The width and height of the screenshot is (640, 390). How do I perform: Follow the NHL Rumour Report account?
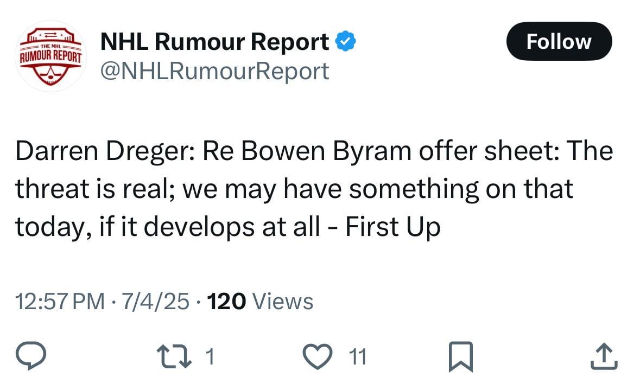click(x=559, y=41)
